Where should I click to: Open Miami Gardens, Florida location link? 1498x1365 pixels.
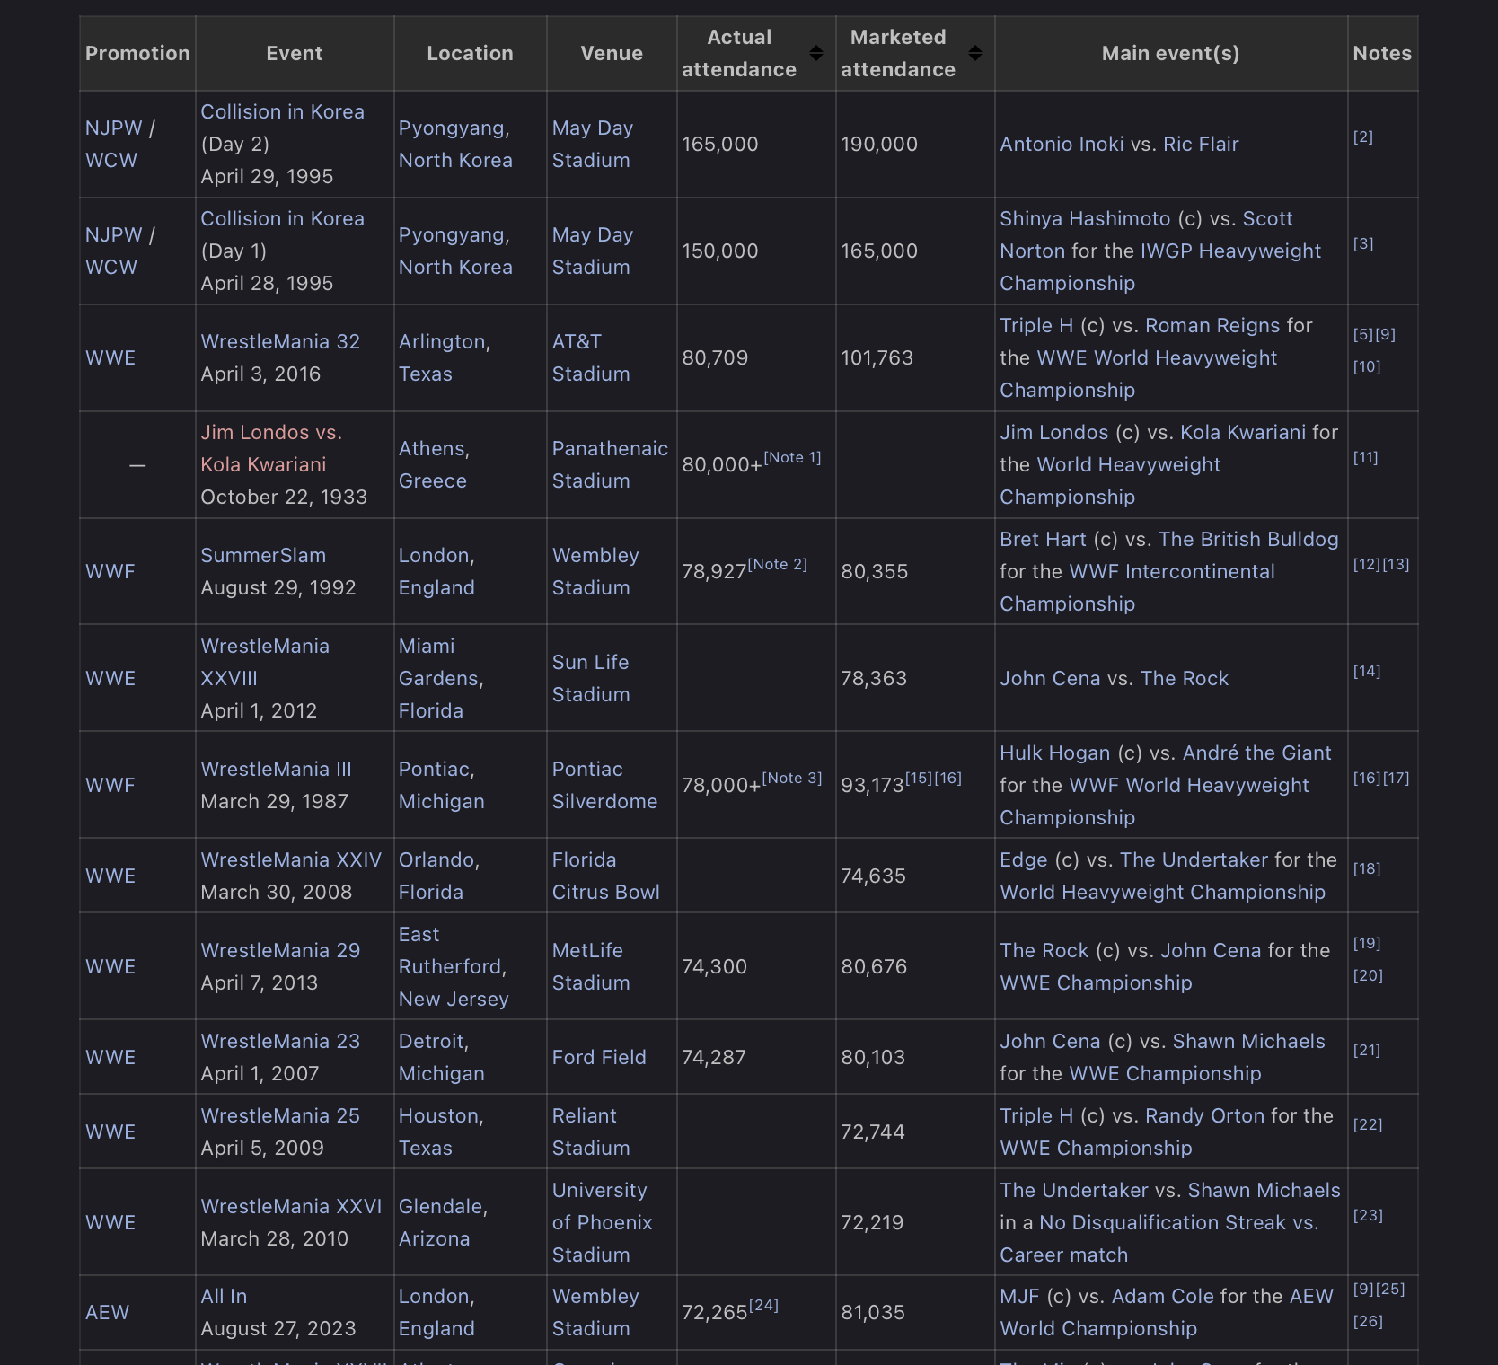pyautogui.click(x=441, y=679)
